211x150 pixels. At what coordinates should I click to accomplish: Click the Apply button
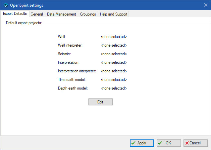(142, 143)
